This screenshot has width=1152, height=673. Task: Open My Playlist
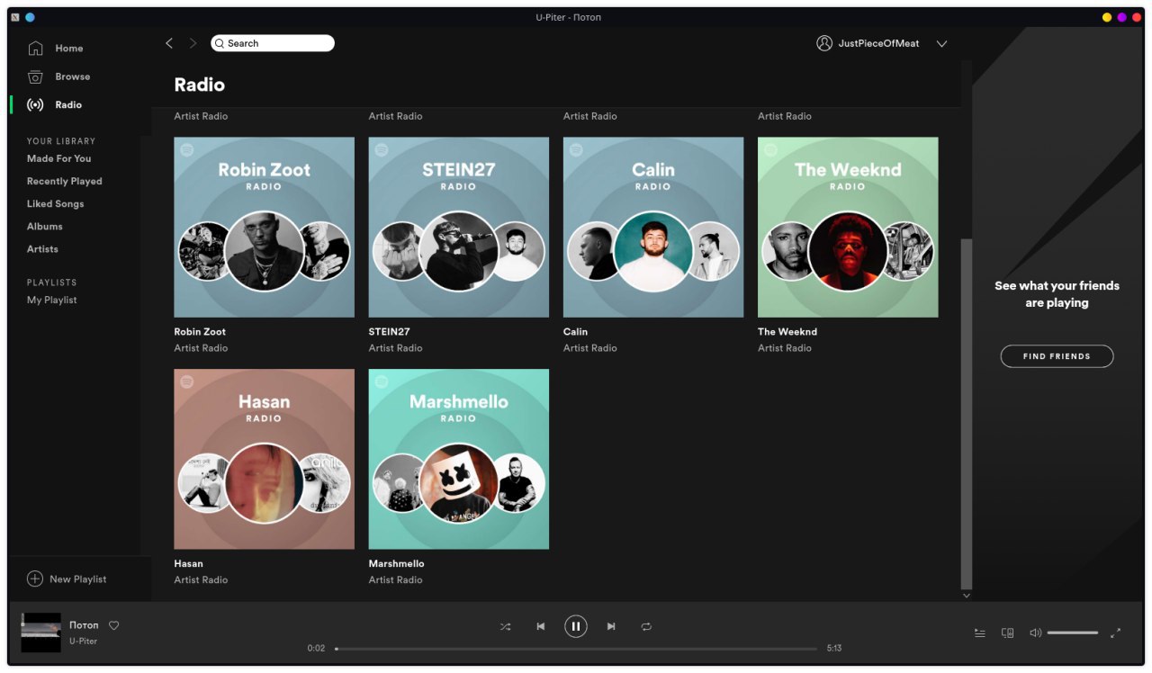[51, 300]
